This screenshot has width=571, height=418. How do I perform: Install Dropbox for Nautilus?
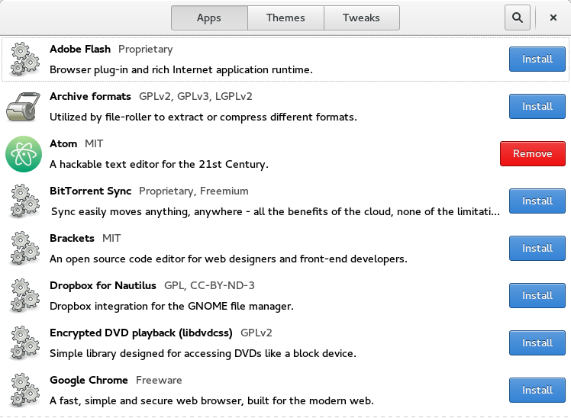click(537, 295)
